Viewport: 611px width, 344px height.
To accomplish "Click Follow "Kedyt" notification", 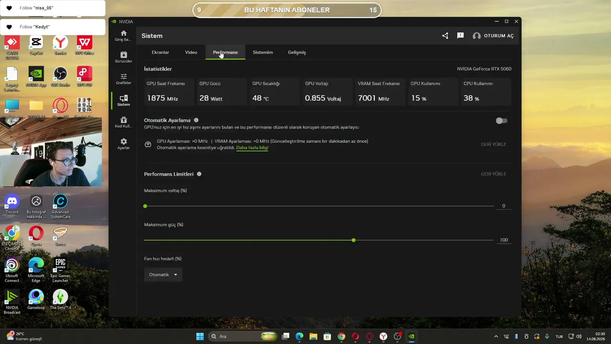I will pyautogui.click(x=53, y=27).
